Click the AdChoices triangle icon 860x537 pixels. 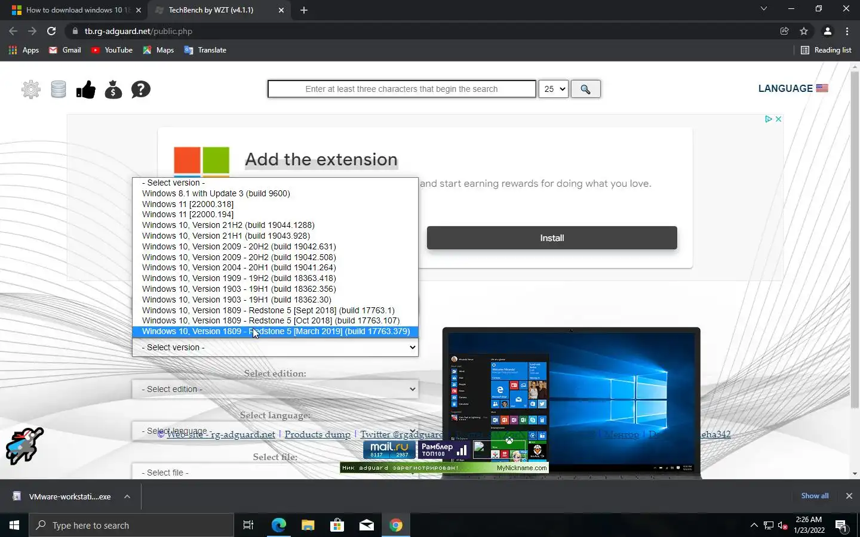[769, 119]
